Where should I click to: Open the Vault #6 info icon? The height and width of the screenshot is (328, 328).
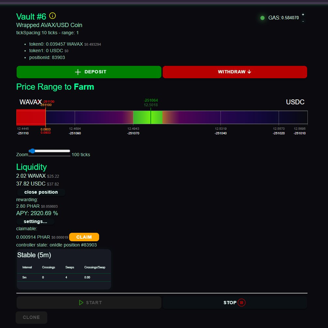52,16
